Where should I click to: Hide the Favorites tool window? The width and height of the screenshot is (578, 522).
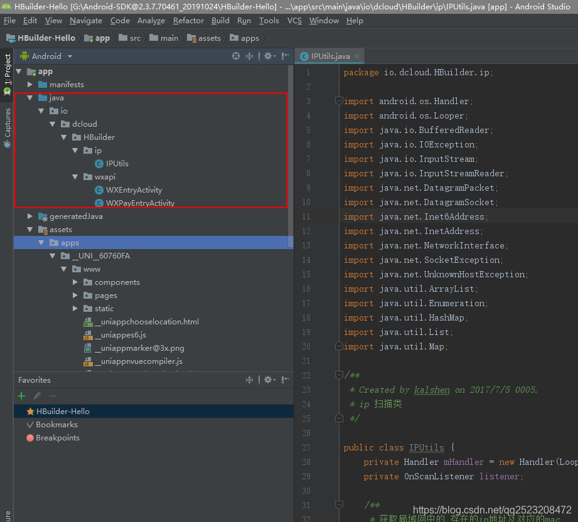tap(286, 380)
